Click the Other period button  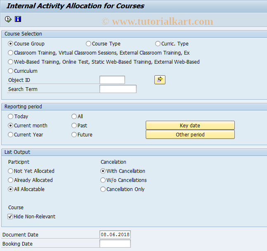190,134
